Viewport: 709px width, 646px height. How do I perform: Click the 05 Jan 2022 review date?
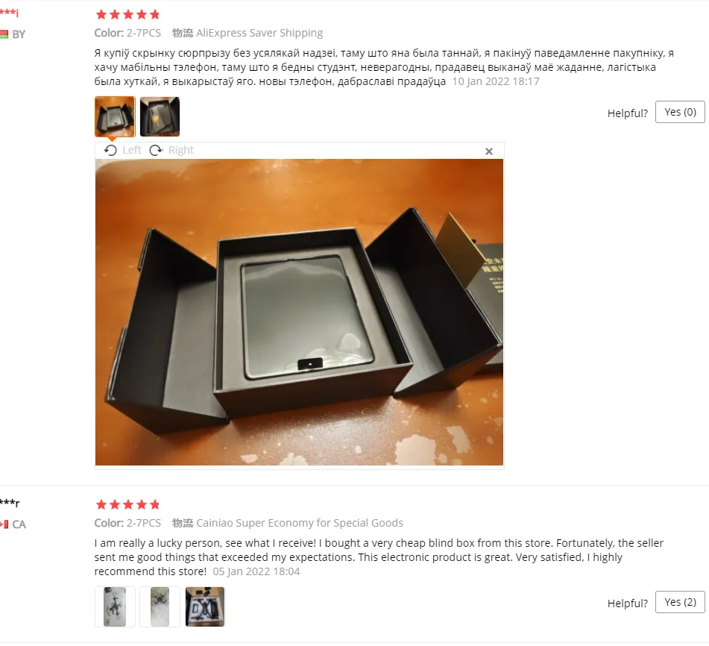pyautogui.click(x=256, y=571)
